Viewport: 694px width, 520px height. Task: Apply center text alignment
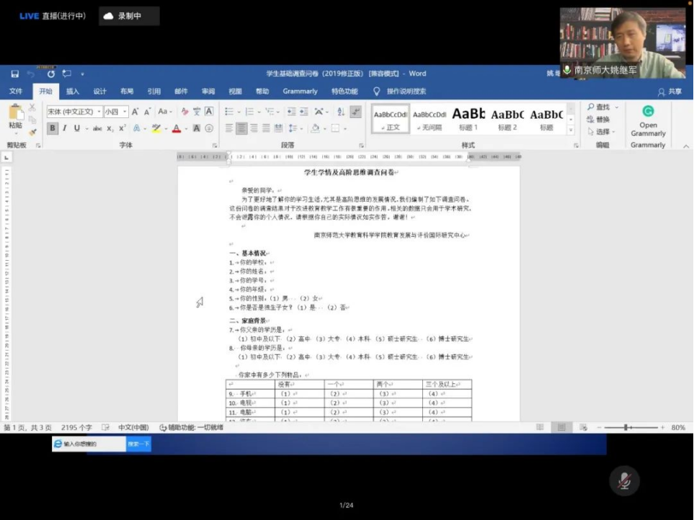(241, 128)
